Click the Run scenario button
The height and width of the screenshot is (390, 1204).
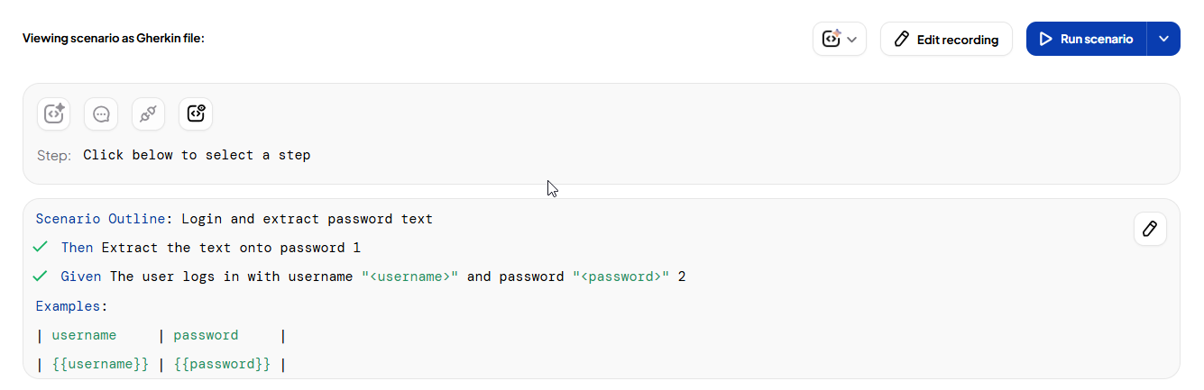coord(1086,39)
